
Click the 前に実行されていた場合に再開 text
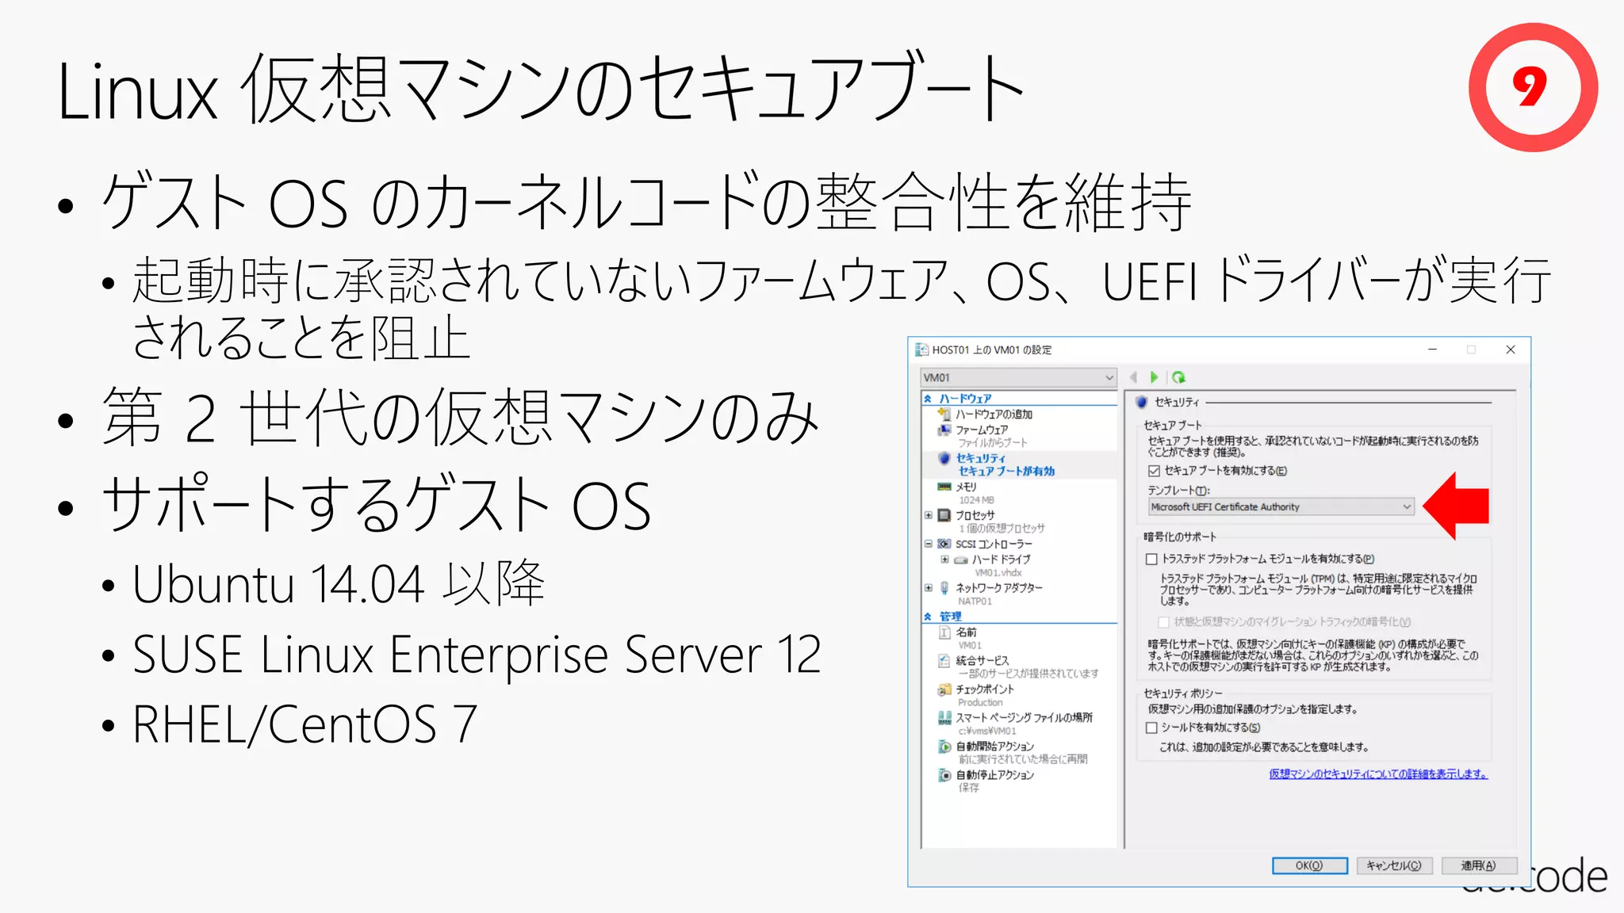(1023, 759)
